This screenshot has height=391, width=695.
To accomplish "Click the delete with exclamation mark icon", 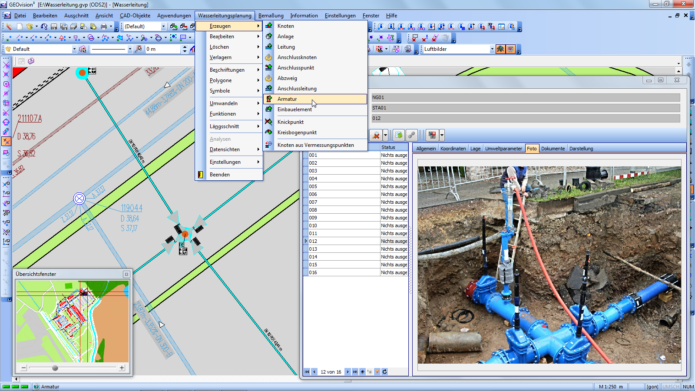I will point(425,38).
